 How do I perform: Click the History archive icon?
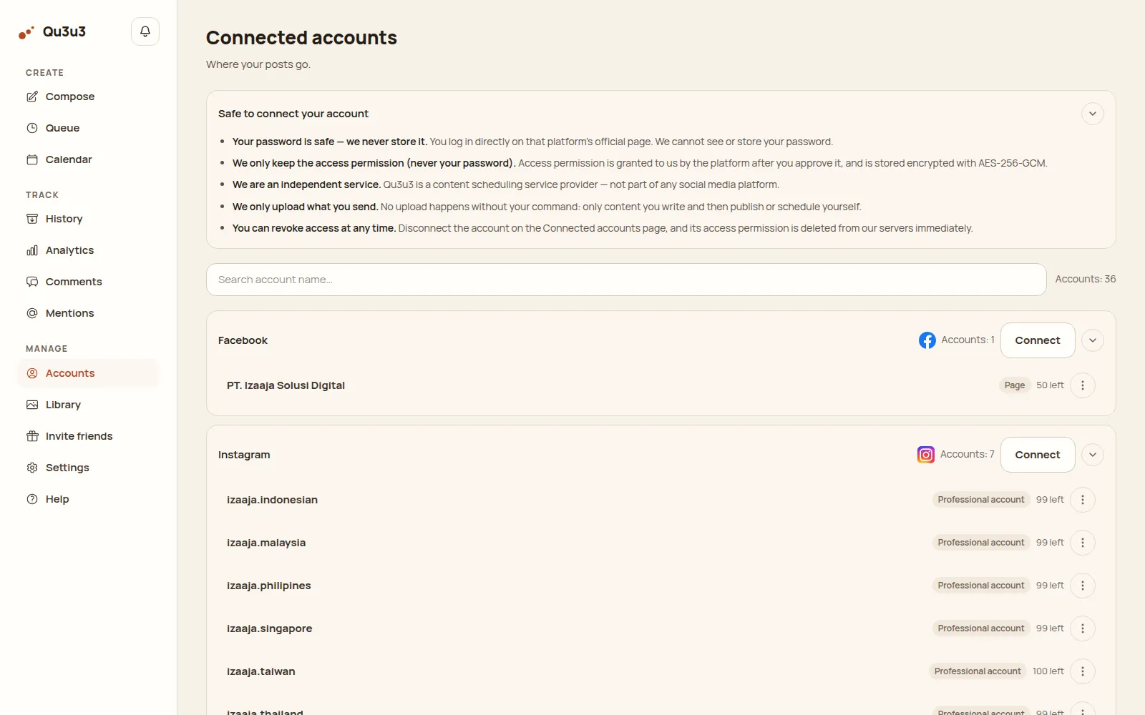coord(32,219)
